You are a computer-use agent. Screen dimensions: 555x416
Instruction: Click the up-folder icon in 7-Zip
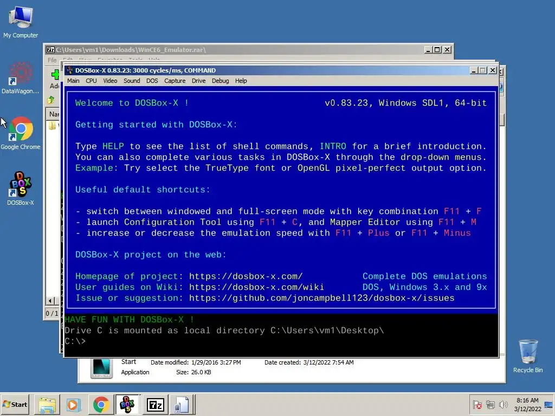pos(51,100)
